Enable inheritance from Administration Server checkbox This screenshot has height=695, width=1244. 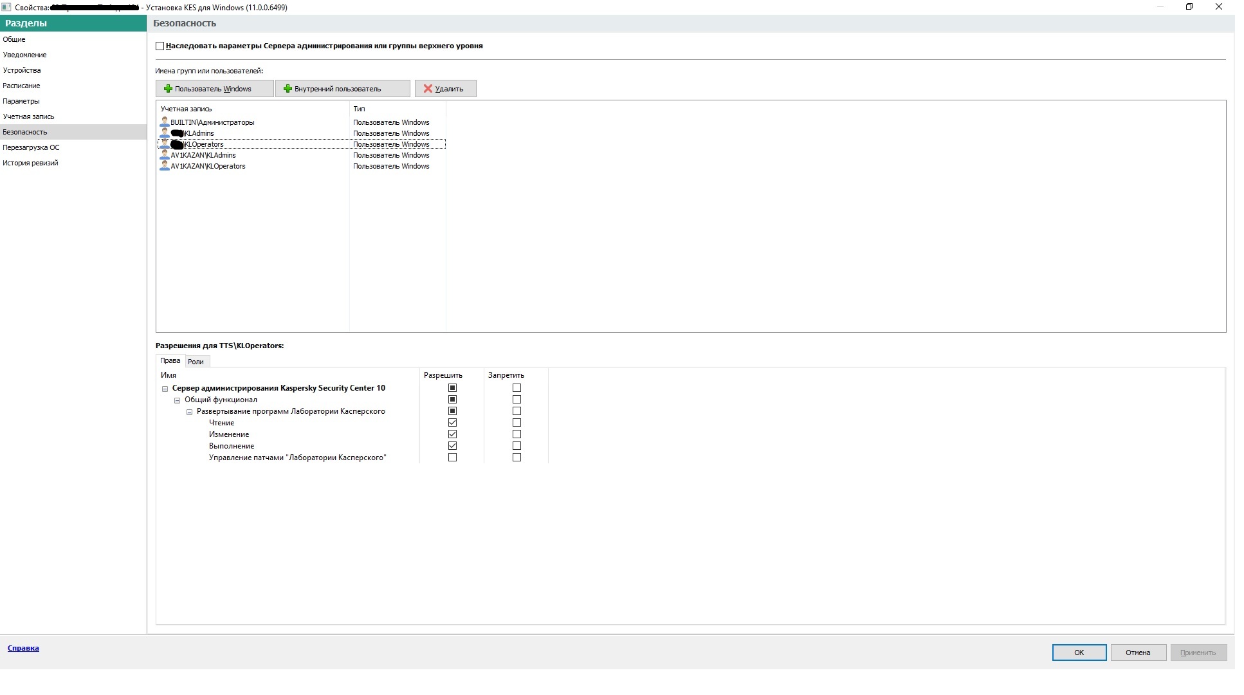[160, 46]
